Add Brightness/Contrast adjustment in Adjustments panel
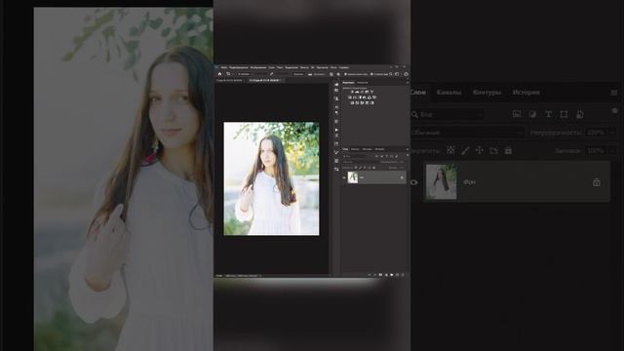The width and height of the screenshot is (624, 351). coord(352,92)
